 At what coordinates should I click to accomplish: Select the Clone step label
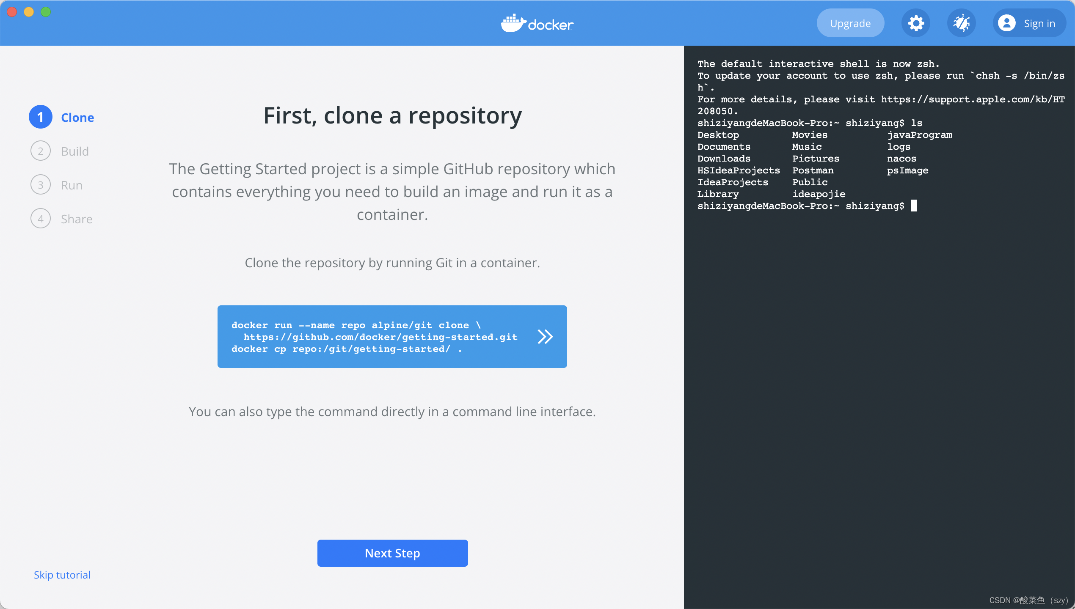pyautogui.click(x=77, y=118)
